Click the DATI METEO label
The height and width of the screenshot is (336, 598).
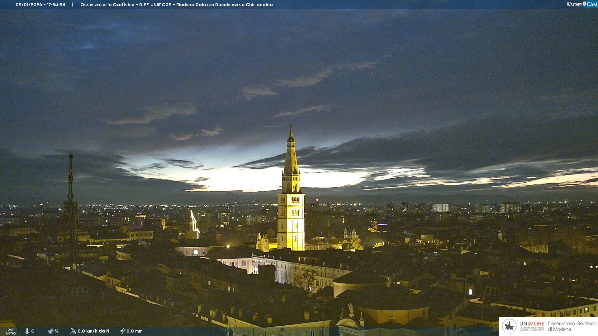[x=11, y=331]
